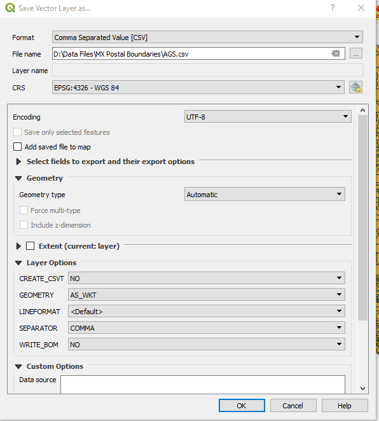Open the Encoding UTF-8 dropdown
Screen dimensions: 379x421
point(268,116)
